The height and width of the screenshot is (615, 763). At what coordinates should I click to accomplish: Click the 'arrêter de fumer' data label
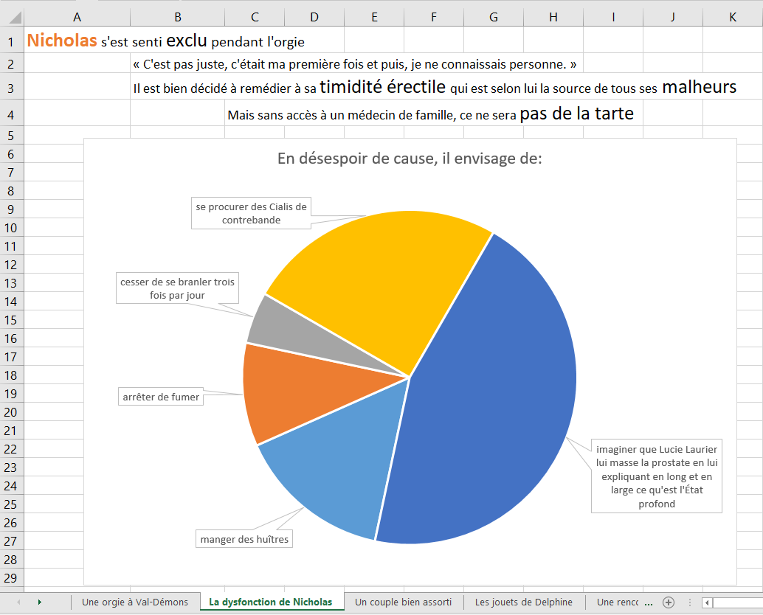(160, 397)
